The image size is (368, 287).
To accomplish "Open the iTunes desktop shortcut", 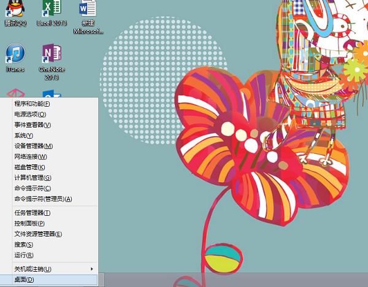I will 15,58.
